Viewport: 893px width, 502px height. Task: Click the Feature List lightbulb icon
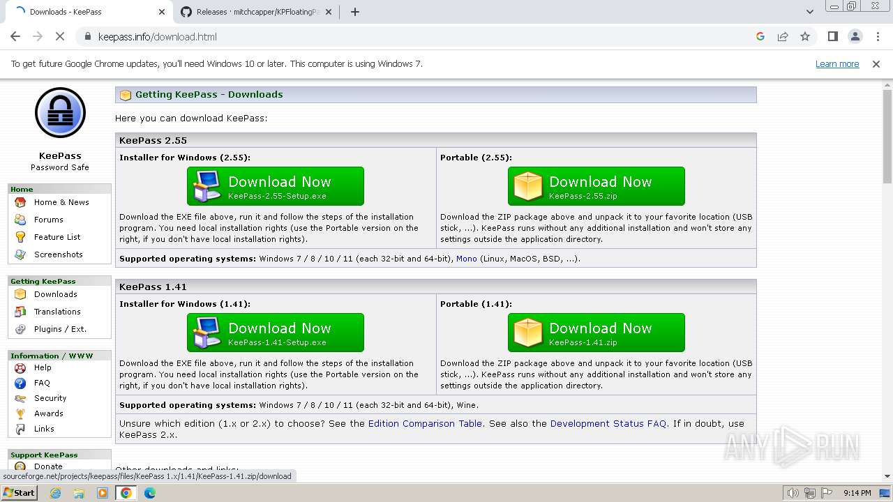coord(20,237)
